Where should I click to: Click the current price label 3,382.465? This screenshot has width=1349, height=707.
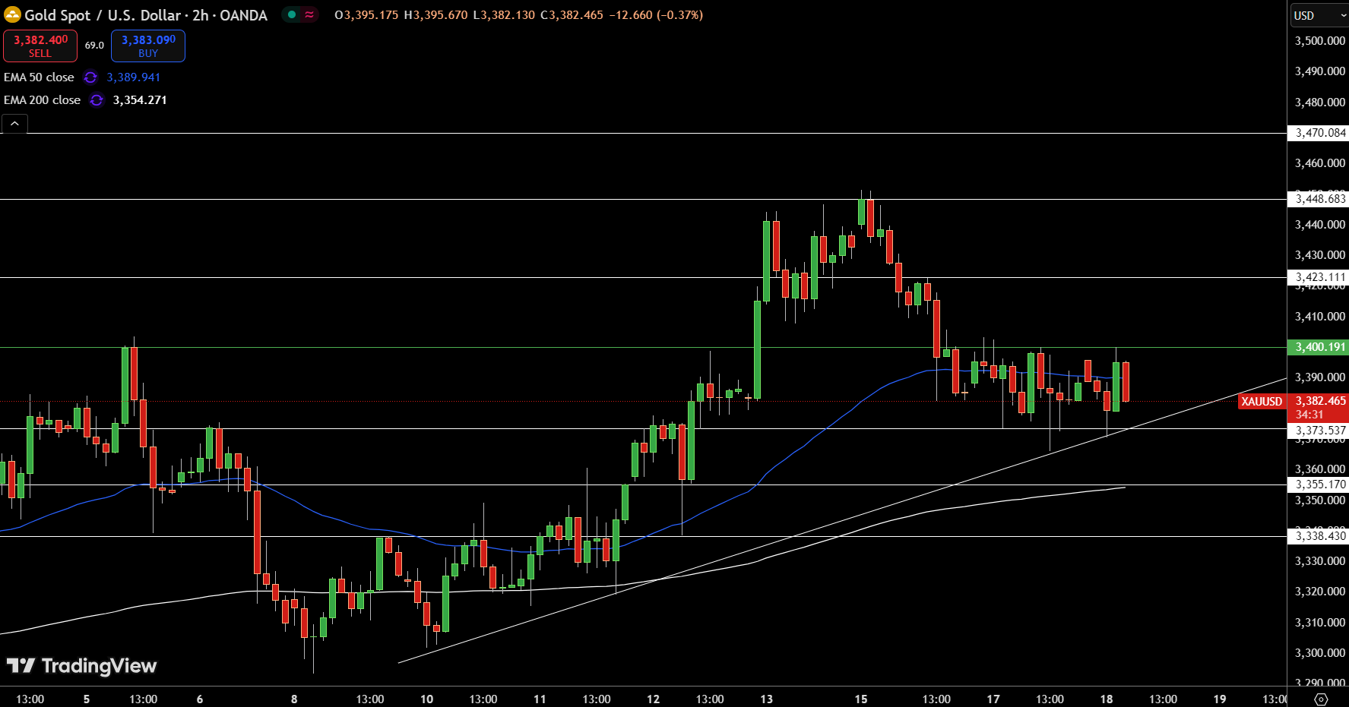tap(1320, 401)
